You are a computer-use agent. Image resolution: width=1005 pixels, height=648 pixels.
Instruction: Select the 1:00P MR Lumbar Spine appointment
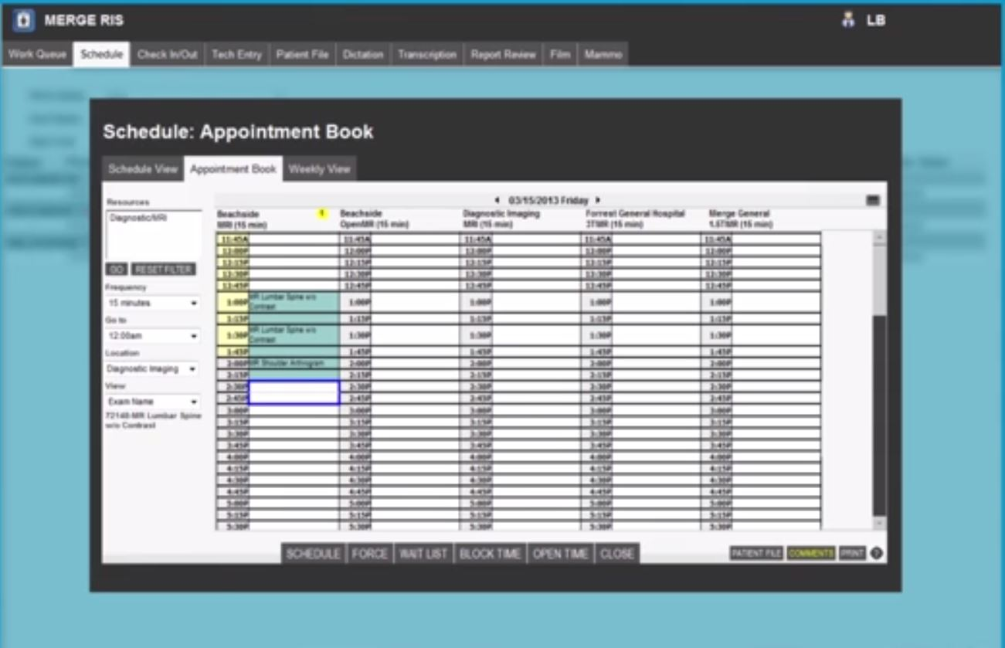pos(294,302)
